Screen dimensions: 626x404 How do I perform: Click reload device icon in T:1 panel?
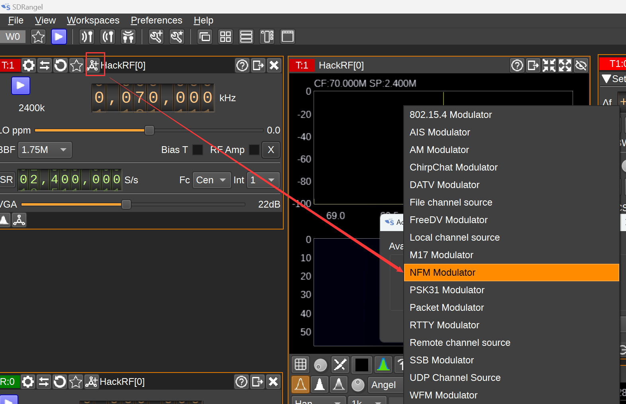point(61,65)
